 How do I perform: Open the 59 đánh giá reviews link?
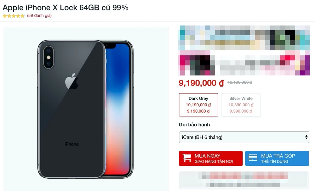[39, 16]
